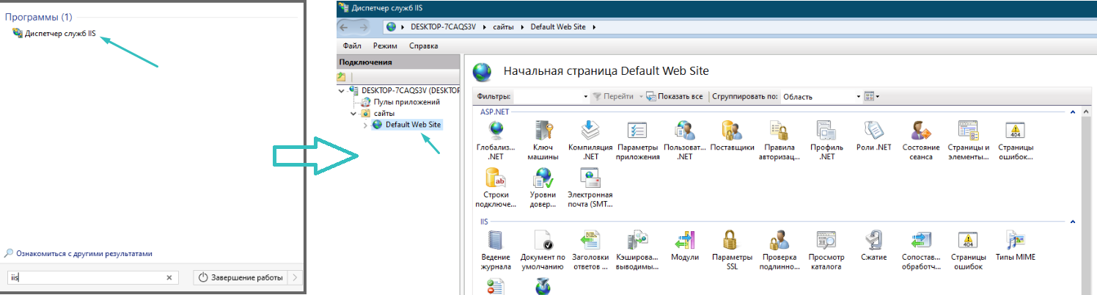1097x295 pixels.
Task: Open Документ по умолчанию feature
Action: (x=543, y=250)
